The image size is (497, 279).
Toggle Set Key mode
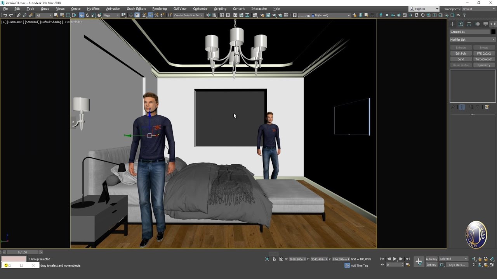click(x=431, y=265)
